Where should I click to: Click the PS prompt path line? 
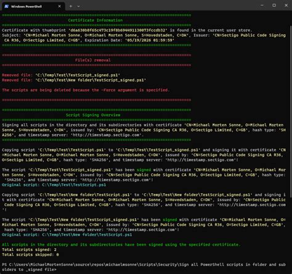pos(144,267)
